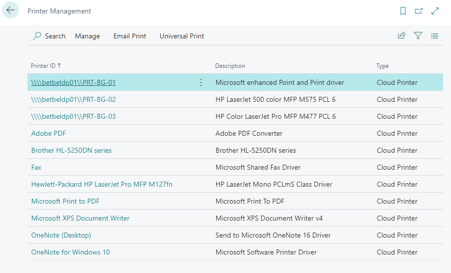Viewport: 451px width, 273px height.
Task: Click Cloud Printer type for OneNote for Windows 10
Action: pyautogui.click(x=397, y=252)
